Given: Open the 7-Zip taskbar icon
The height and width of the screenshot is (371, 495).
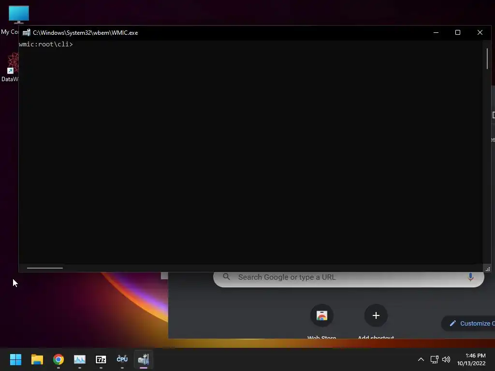Looking at the screenshot, I should pos(101,359).
